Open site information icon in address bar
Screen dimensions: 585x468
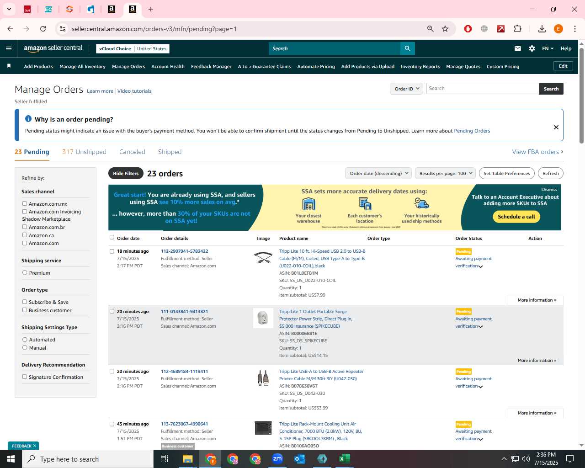(63, 29)
